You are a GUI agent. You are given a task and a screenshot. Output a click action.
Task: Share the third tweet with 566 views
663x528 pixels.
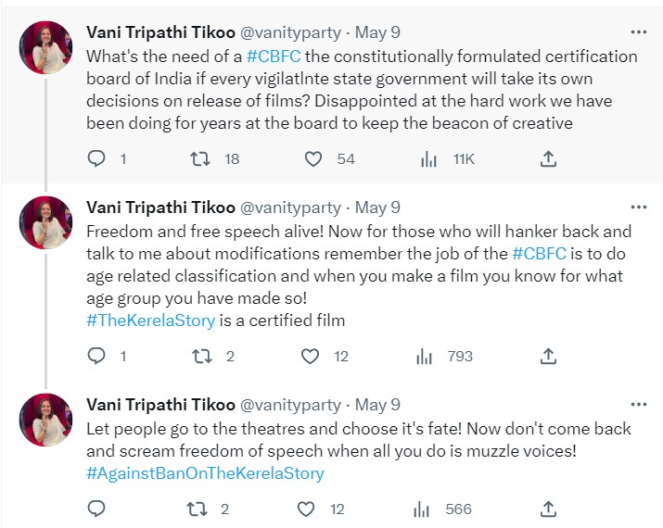tap(548, 509)
